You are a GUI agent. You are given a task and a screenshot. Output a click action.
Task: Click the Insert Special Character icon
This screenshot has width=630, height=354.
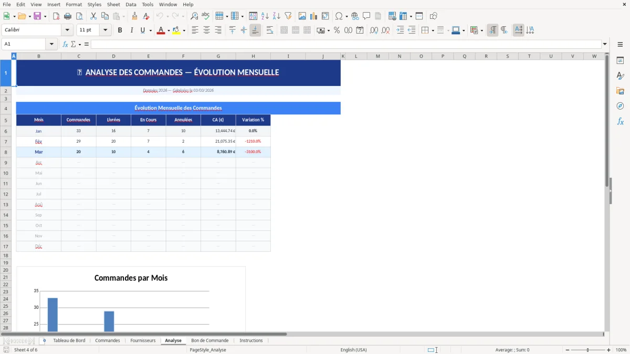click(339, 16)
